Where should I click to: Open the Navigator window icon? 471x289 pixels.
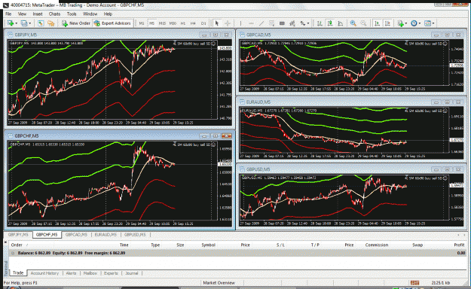(51, 23)
